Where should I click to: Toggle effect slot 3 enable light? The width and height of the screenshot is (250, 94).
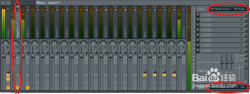pos(242,25)
